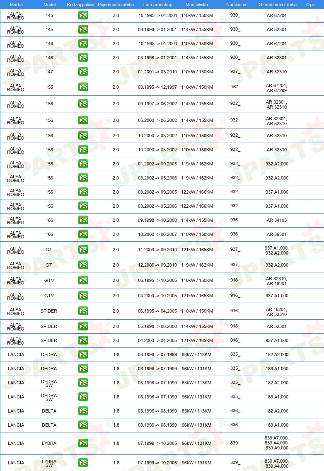Click engine cell 937 A1.000, 932 A2.000
Screen dimensions: 324x471
[x=276, y=250]
